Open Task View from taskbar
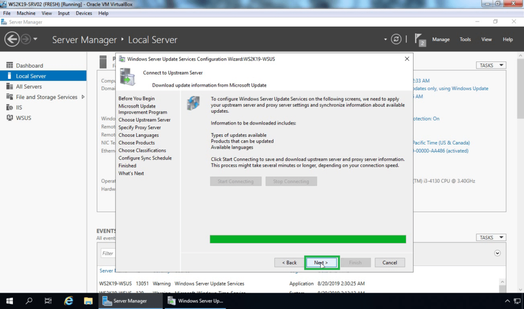Screen dimensions: 524x309 click(x=48, y=301)
